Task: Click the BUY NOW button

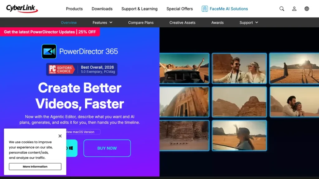Action: (x=107, y=148)
